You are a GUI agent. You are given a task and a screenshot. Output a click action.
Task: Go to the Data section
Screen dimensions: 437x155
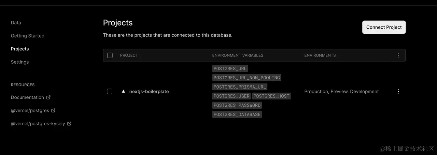[16, 22]
